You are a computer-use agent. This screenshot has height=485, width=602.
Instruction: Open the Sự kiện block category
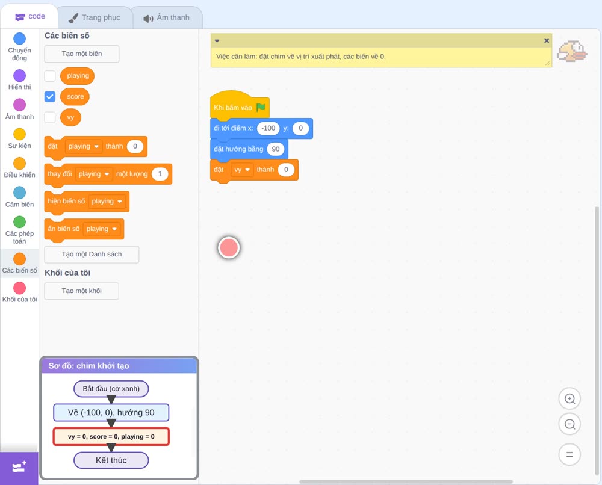(20, 138)
